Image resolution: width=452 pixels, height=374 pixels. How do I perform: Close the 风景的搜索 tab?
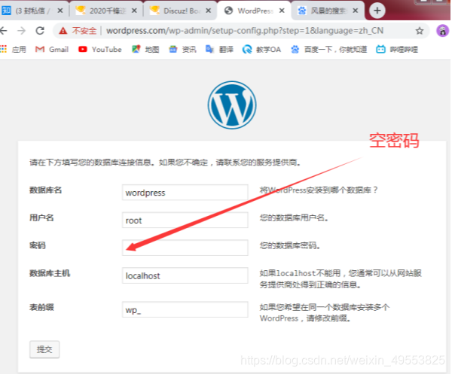[x=356, y=11]
